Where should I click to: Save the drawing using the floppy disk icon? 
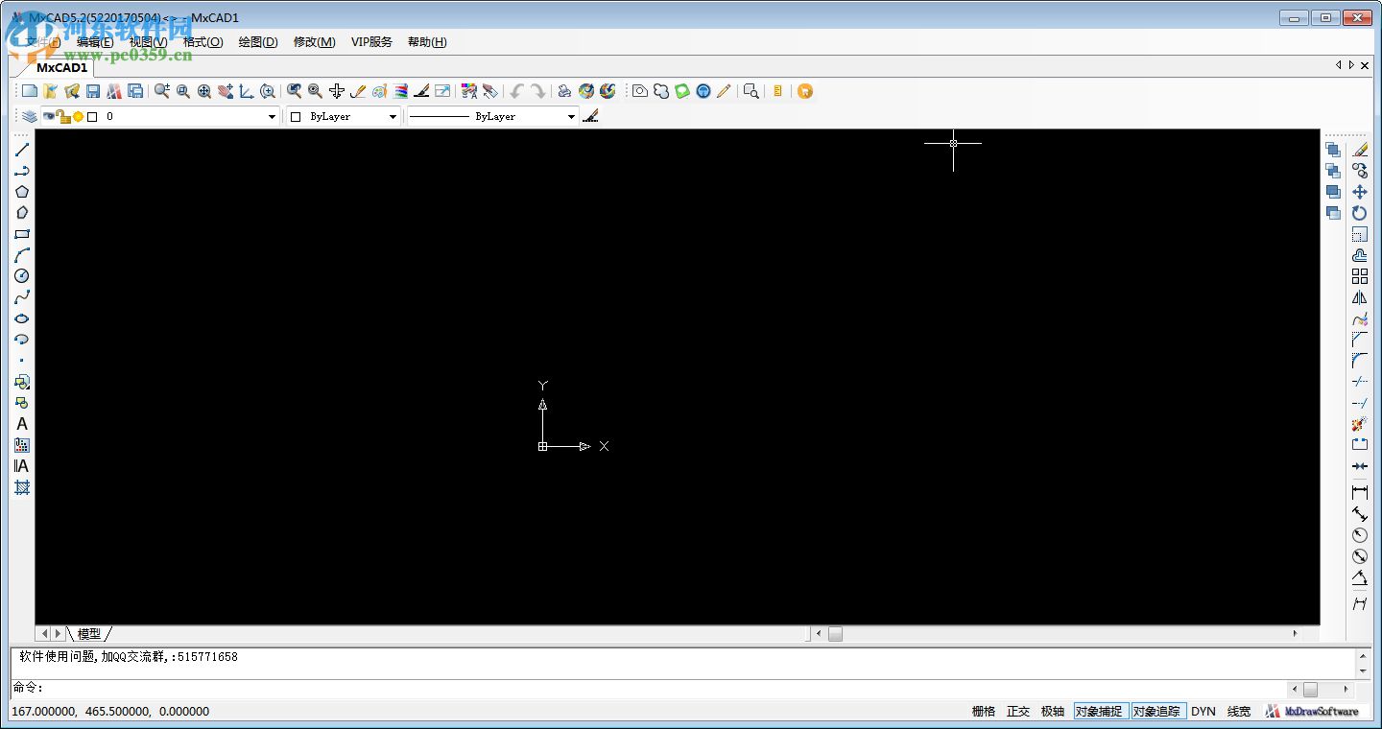pos(93,91)
